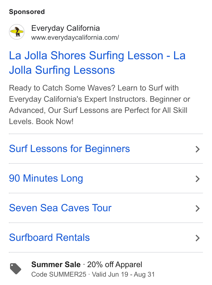Image resolution: width=212 pixels, height=285 pixels.
Task: Click the Code SUMMER25 promo code text
Action: pyautogui.click(x=59, y=274)
